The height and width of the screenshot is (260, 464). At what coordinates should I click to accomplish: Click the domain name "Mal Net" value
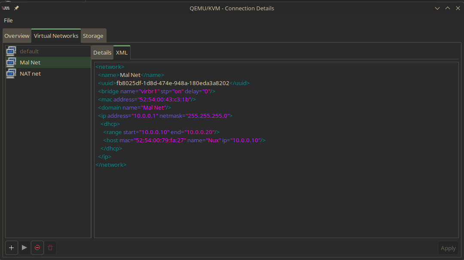pyautogui.click(x=153, y=107)
